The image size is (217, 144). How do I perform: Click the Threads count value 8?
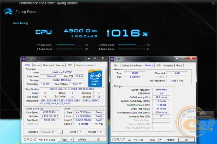tap(100, 132)
